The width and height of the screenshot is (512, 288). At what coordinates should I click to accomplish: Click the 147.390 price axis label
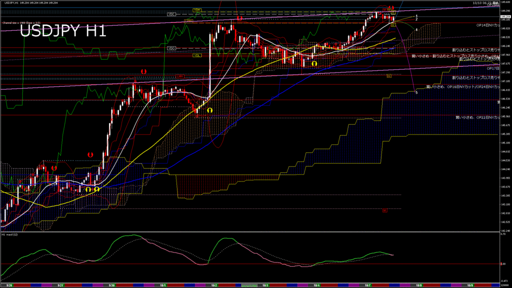click(x=505, y=72)
